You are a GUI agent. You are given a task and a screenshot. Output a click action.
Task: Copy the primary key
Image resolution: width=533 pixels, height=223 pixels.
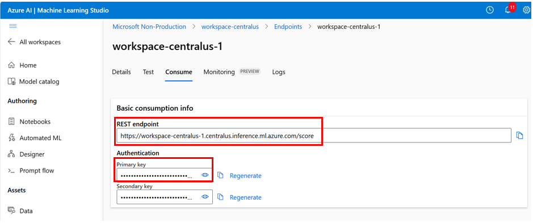click(220, 175)
